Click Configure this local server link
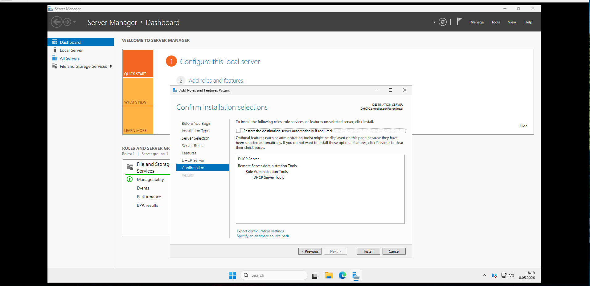 [x=220, y=62]
